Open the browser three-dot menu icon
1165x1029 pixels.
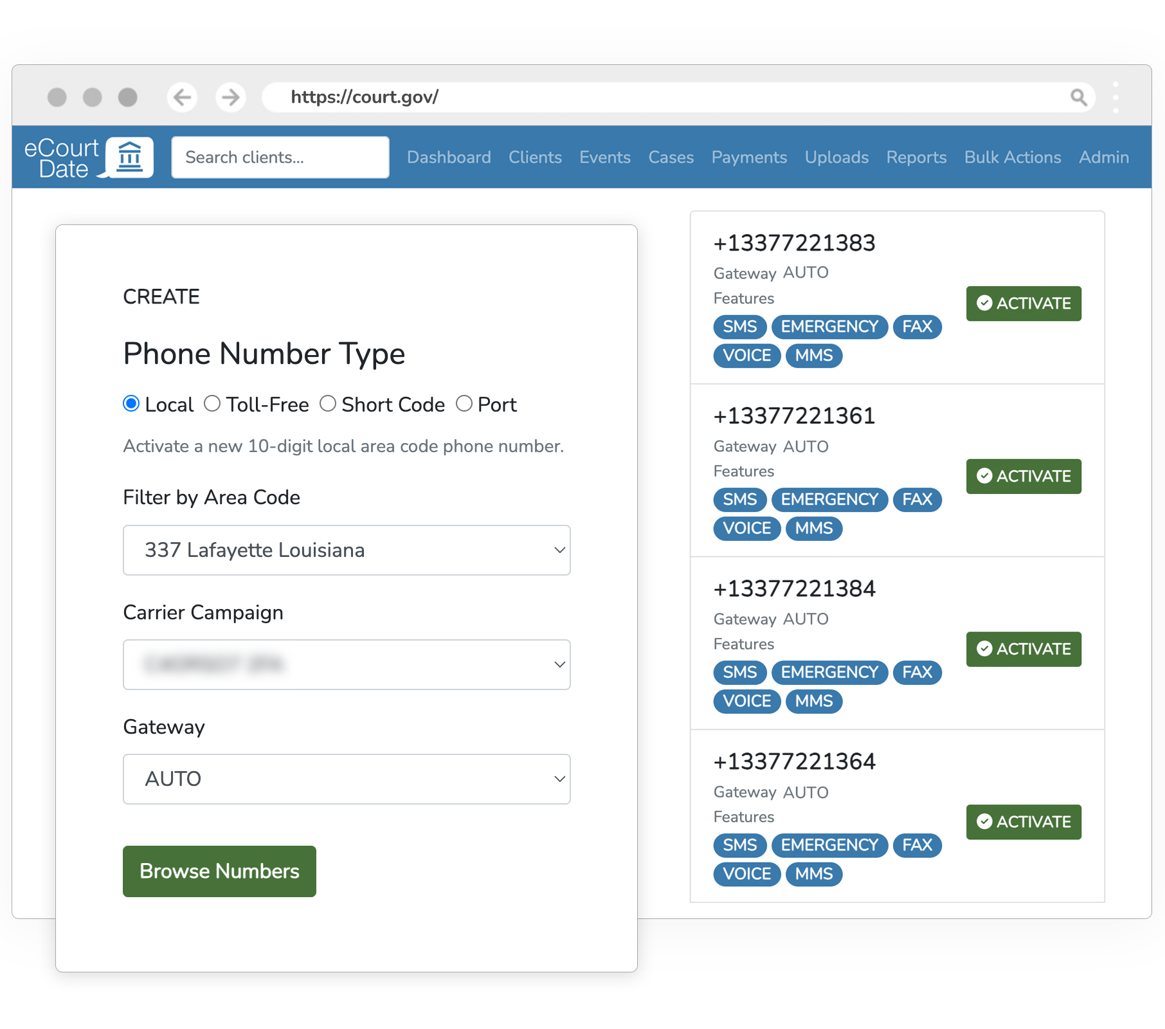(x=1115, y=97)
